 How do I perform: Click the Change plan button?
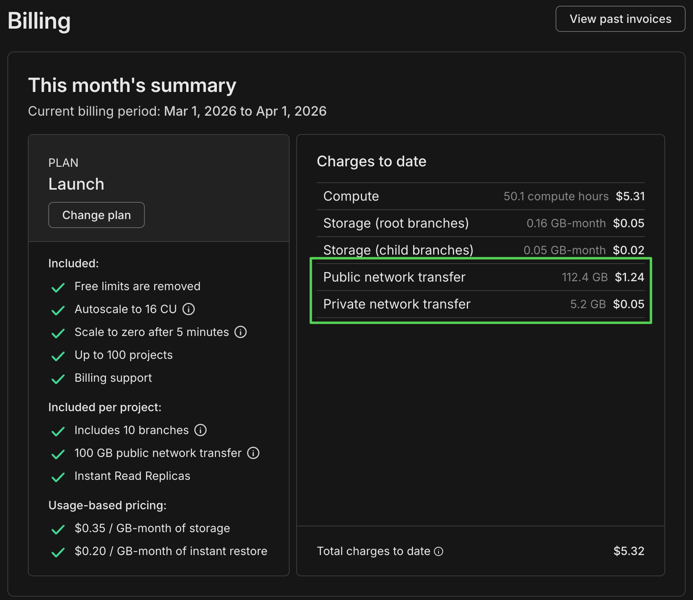coord(97,215)
